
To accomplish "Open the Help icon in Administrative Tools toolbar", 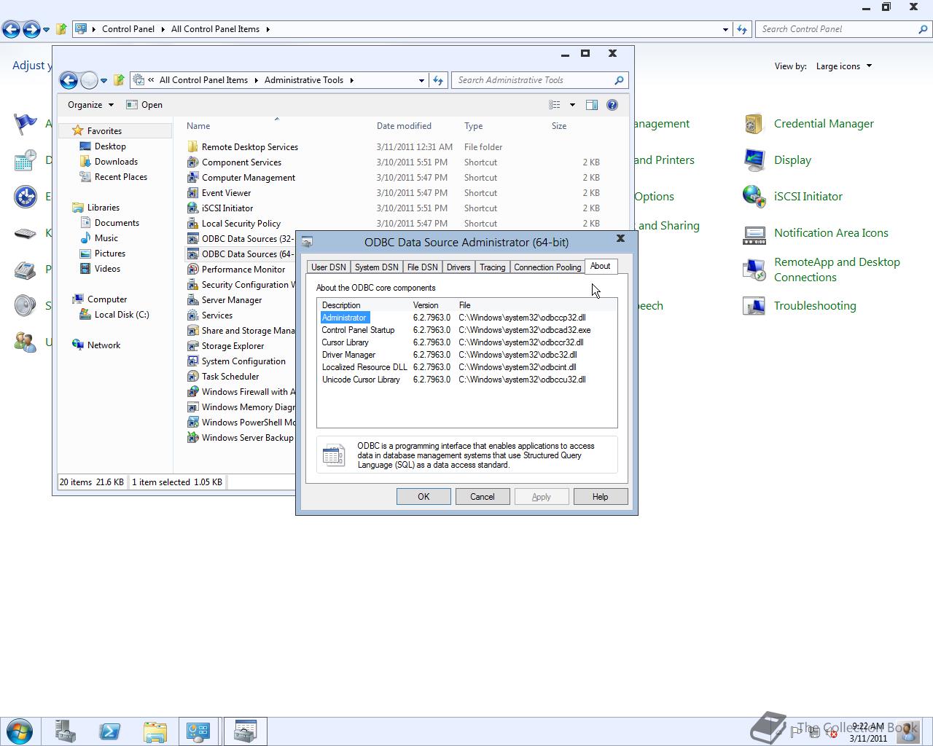I will 612,105.
